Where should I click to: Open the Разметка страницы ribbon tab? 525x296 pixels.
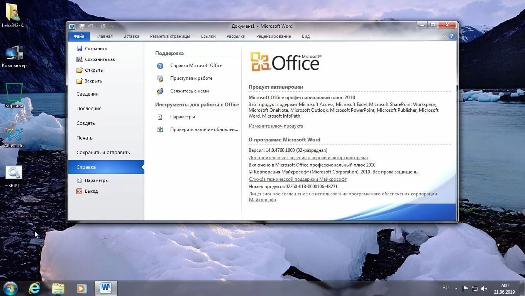tap(170, 36)
